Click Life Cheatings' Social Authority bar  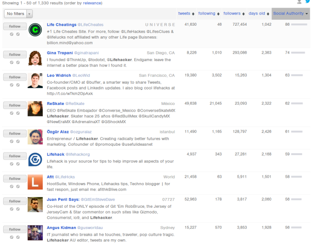click(299, 24)
